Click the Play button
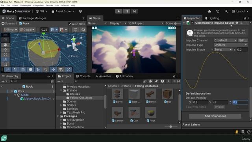252x142 pixels. click(x=119, y=11)
